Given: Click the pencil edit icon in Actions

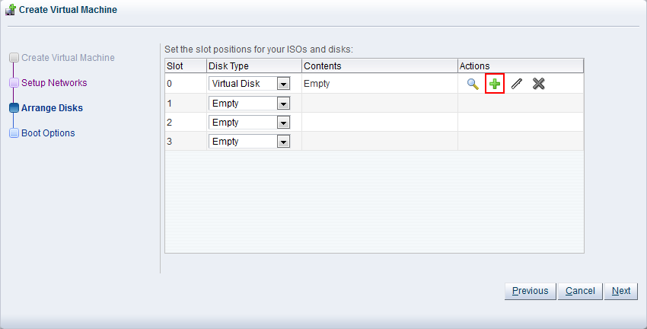Looking at the screenshot, I should point(517,84).
